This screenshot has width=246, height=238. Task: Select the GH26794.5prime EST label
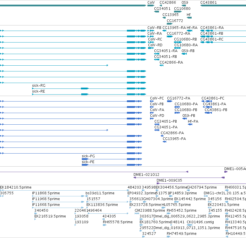tap(201, 187)
